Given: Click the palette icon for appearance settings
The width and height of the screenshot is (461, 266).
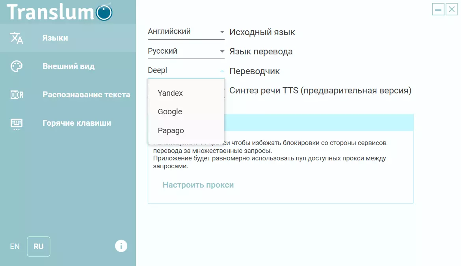Looking at the screenshot, I should pyautogui.click(x=17, y=66).
